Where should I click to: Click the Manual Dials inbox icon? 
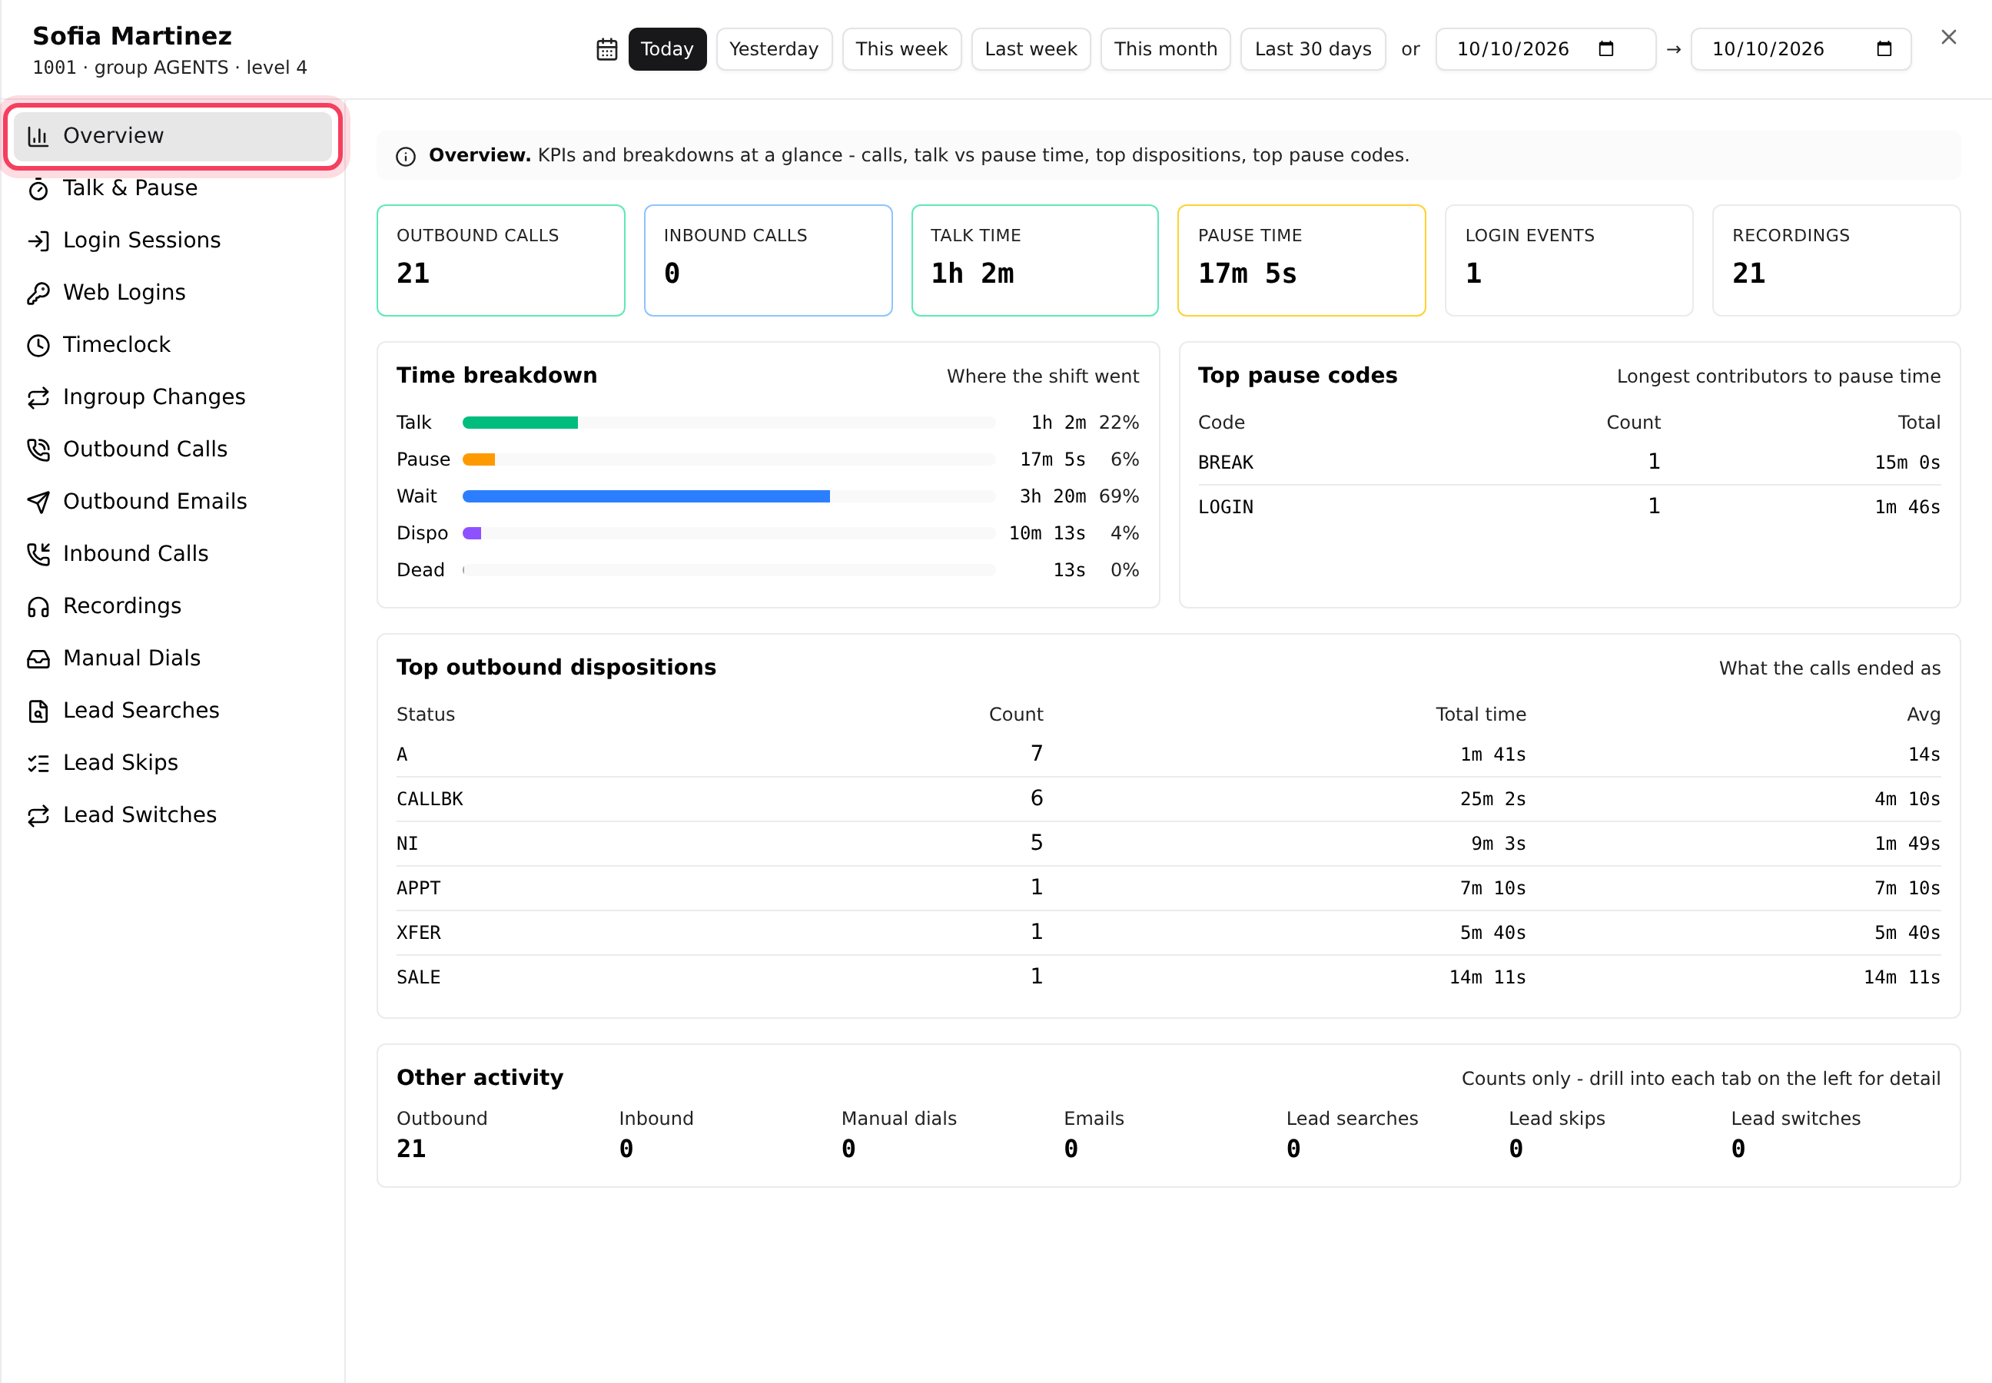38,658
